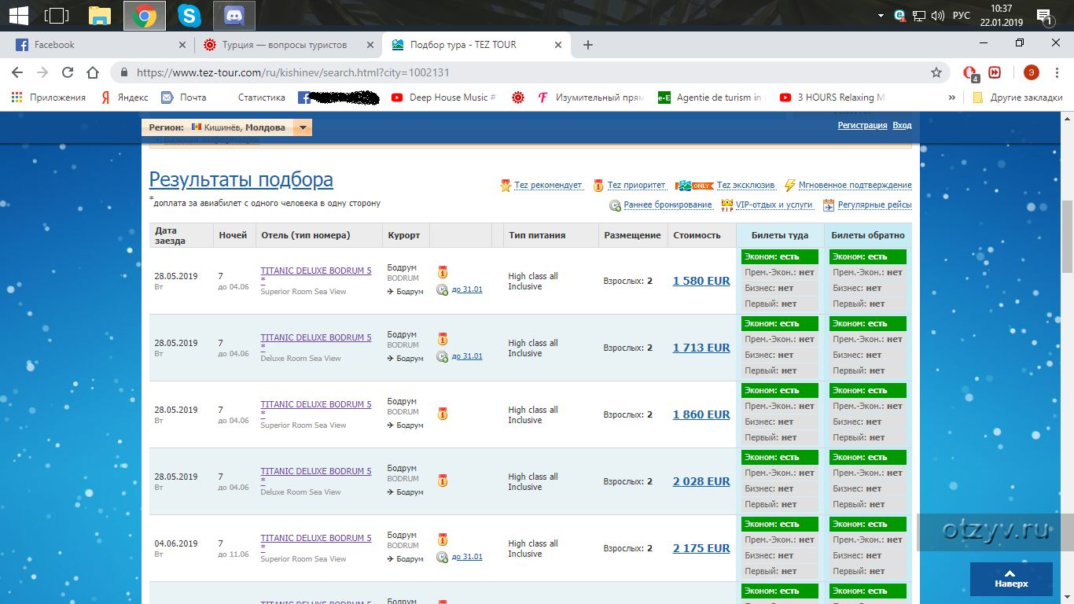
Task: Close the Facebook tab
Action: point(182,45)
